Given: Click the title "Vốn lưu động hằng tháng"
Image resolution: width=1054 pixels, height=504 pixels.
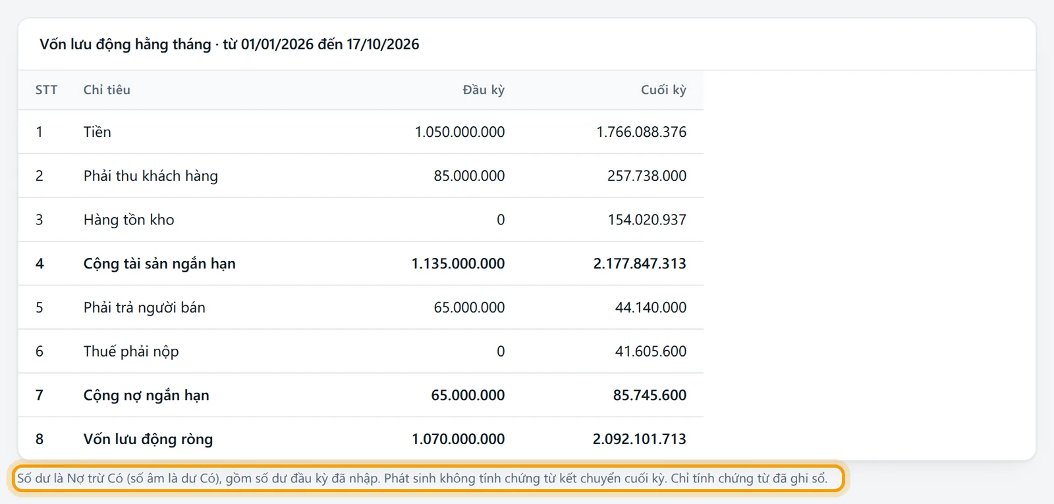Looking at the screenshot, I should pyautogui.click(x=125, y=44).
